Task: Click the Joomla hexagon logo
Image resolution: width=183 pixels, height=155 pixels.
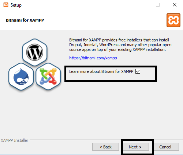Action: pyautogui.click(x=48, y=77)
